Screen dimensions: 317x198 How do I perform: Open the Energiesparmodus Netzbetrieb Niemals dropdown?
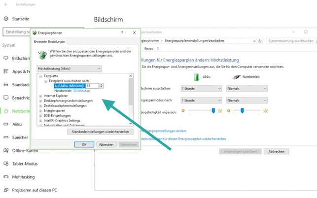247,99
